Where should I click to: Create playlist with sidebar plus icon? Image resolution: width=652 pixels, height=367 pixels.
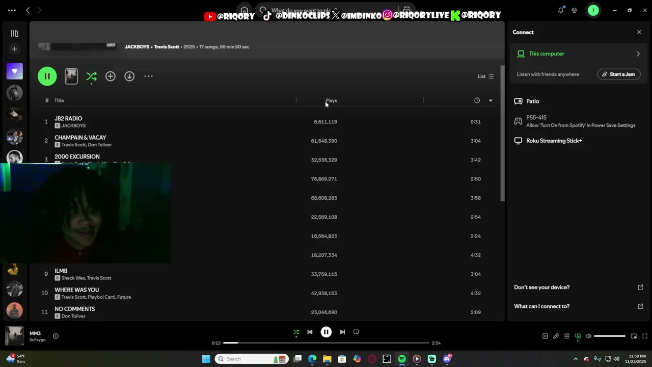14,49
